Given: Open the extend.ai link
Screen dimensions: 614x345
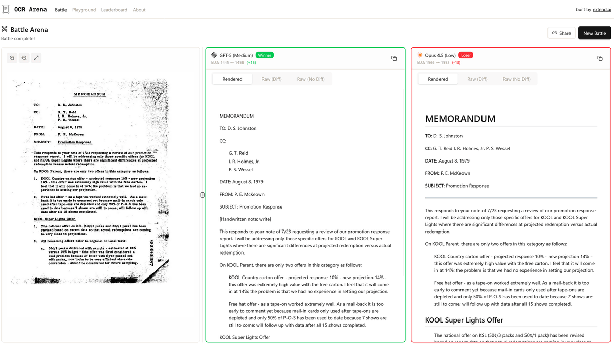Looking at the screenshot, I should tap(602, 10).
